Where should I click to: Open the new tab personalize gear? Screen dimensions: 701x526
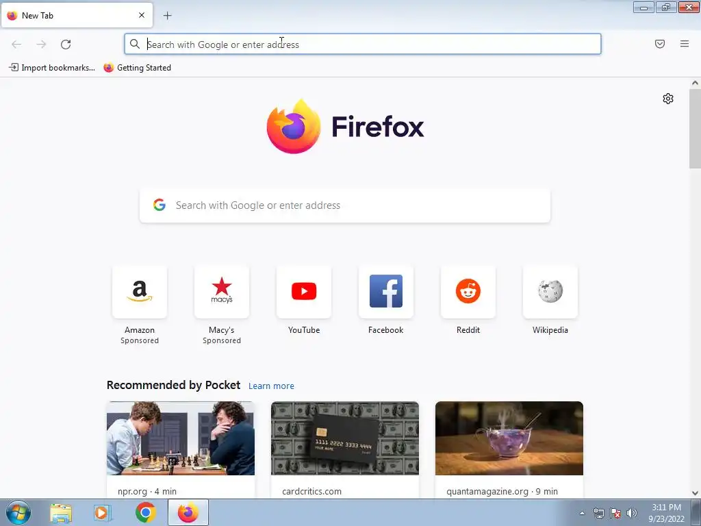pos(668,99)
